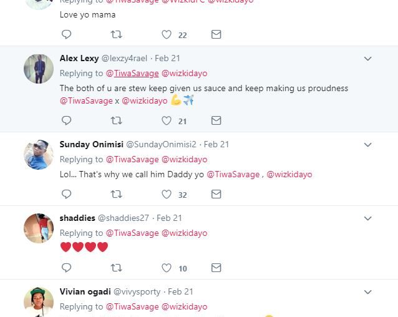Reply to Alex Lexy's tweet
Screen dimensions: 398x317
click(66, 120)
